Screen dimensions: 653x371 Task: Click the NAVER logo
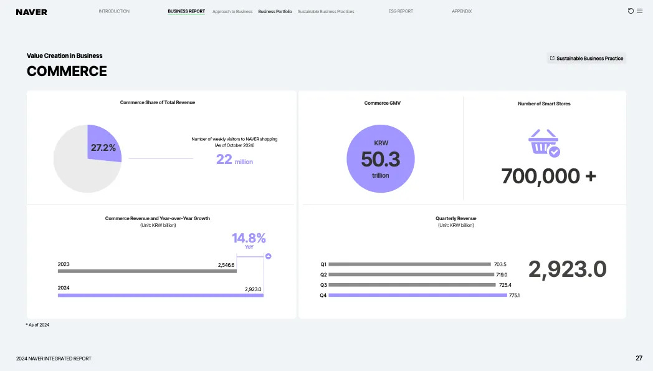pyautogui.click(x=32, y=12)
